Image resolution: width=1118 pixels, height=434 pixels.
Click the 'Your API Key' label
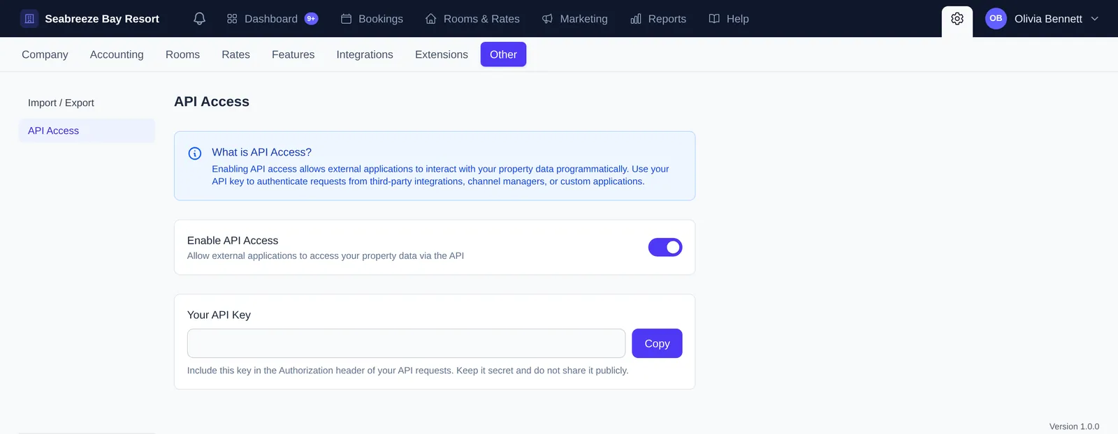pyautogui.click(x=219, y=315)
